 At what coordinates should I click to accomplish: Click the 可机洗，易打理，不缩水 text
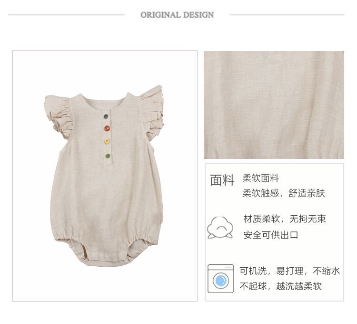click(x=289, y=271)
